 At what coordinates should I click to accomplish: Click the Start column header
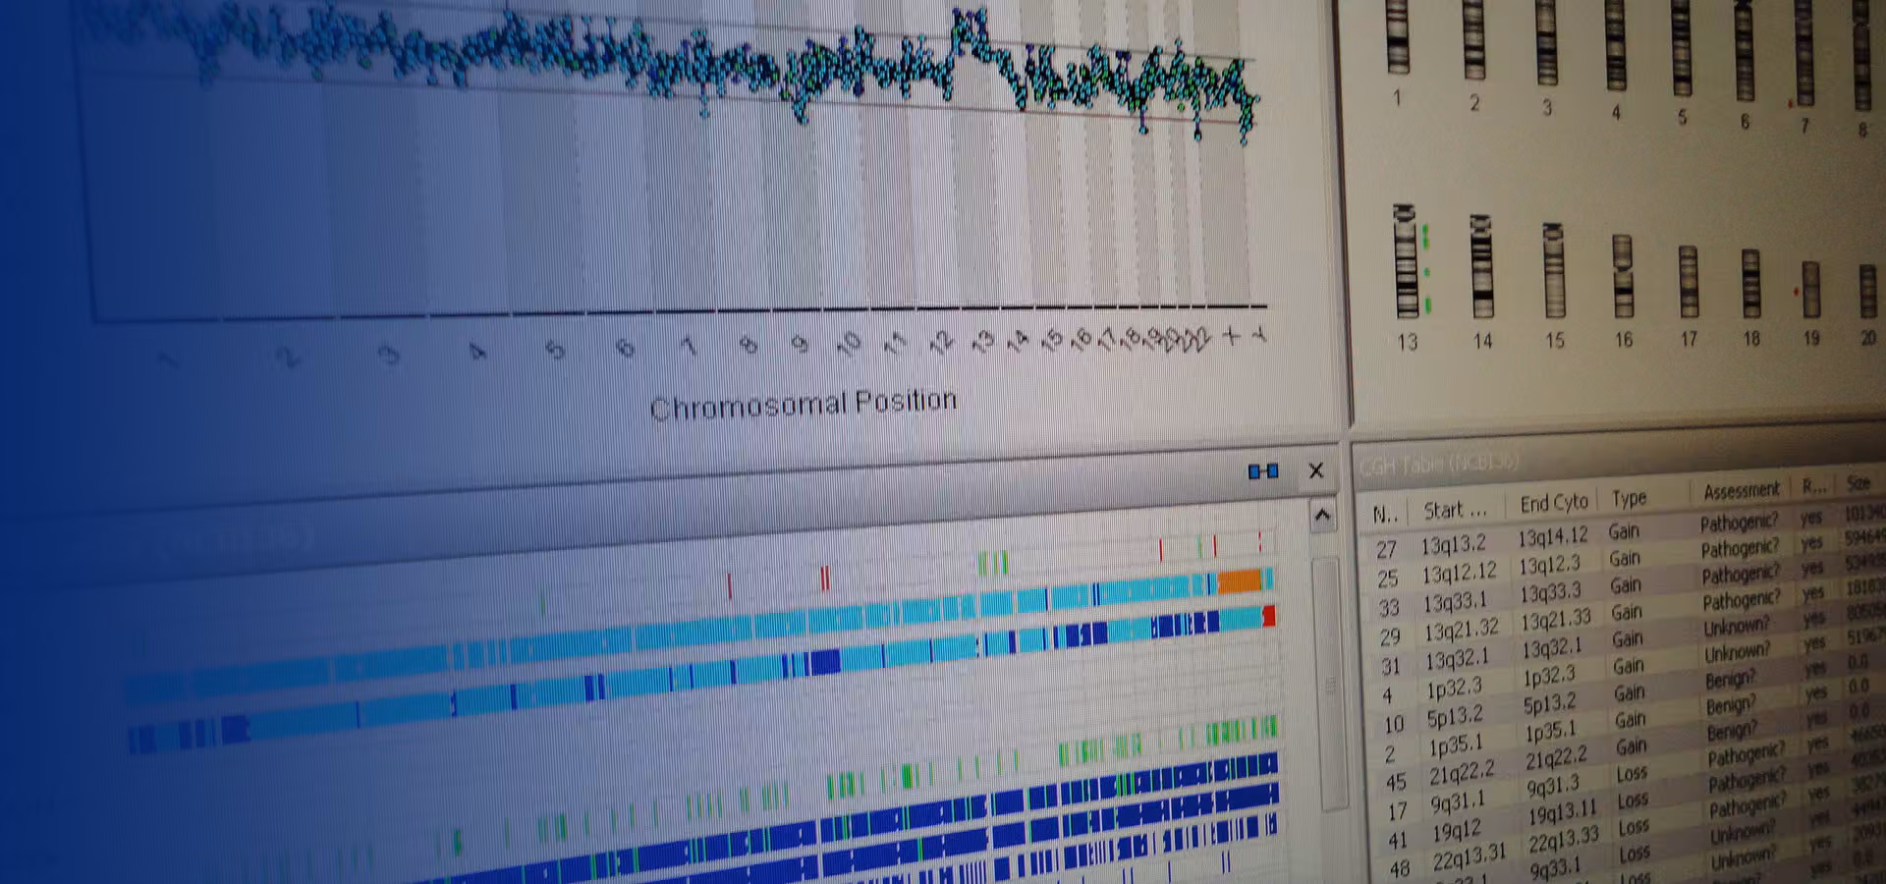click(x=1455, y=510)
